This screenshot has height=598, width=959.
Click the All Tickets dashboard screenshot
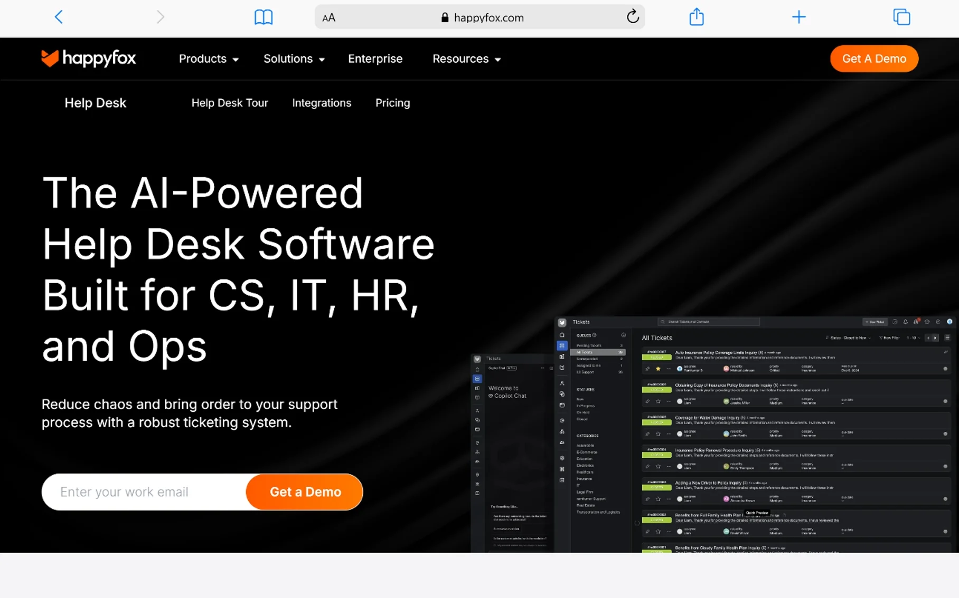(756, 435)
